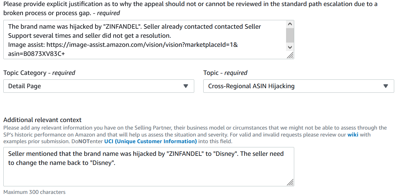The height and width of the screenshot is (196, 396).
Task: Click the explicit justification question label
Action: pyautogui.click(x=190, y=8)
